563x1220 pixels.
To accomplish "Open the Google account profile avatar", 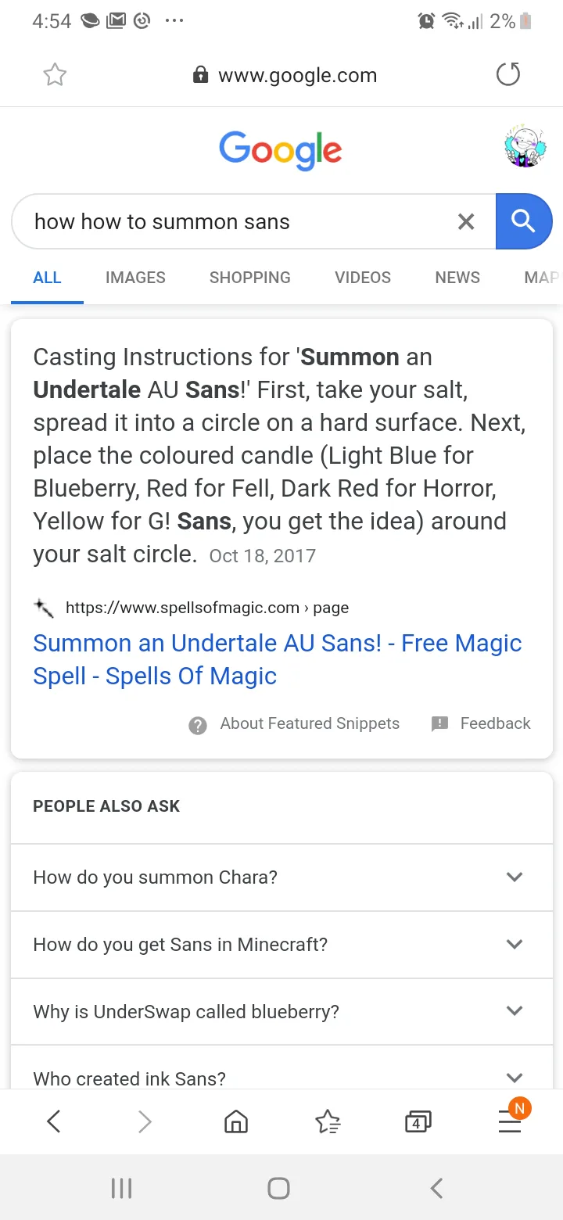I will tap(524, 147).
